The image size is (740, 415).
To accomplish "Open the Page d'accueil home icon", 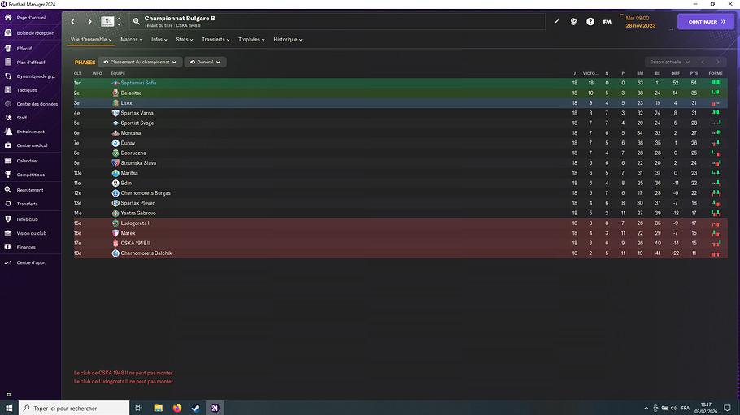I will [8, 17].
